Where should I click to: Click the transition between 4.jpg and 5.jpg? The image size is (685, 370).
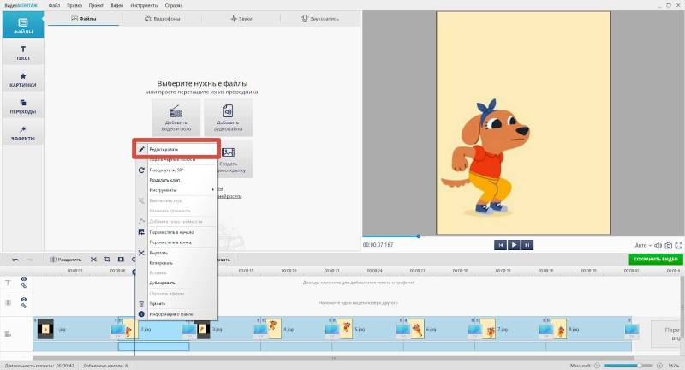(332, 331)
